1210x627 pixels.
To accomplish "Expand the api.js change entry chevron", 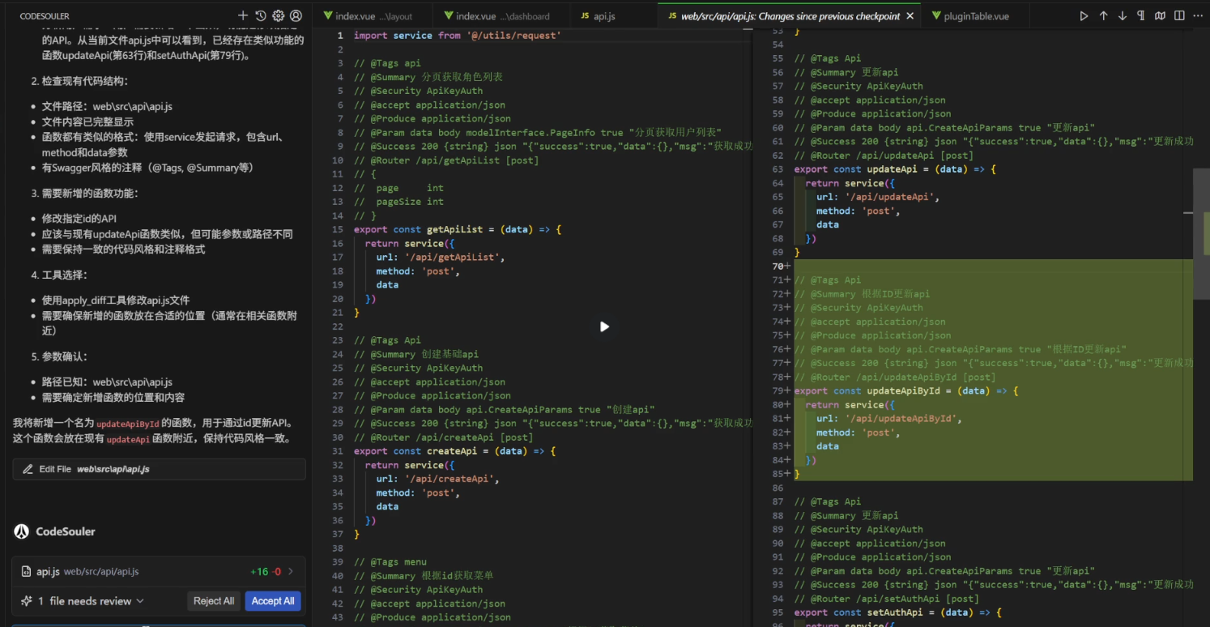I will [x=291, y=571].
